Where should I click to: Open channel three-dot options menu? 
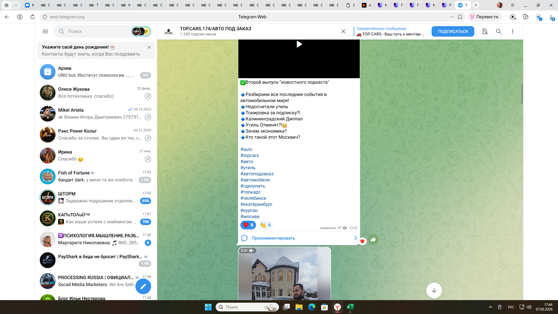click(x=512, y=31)
